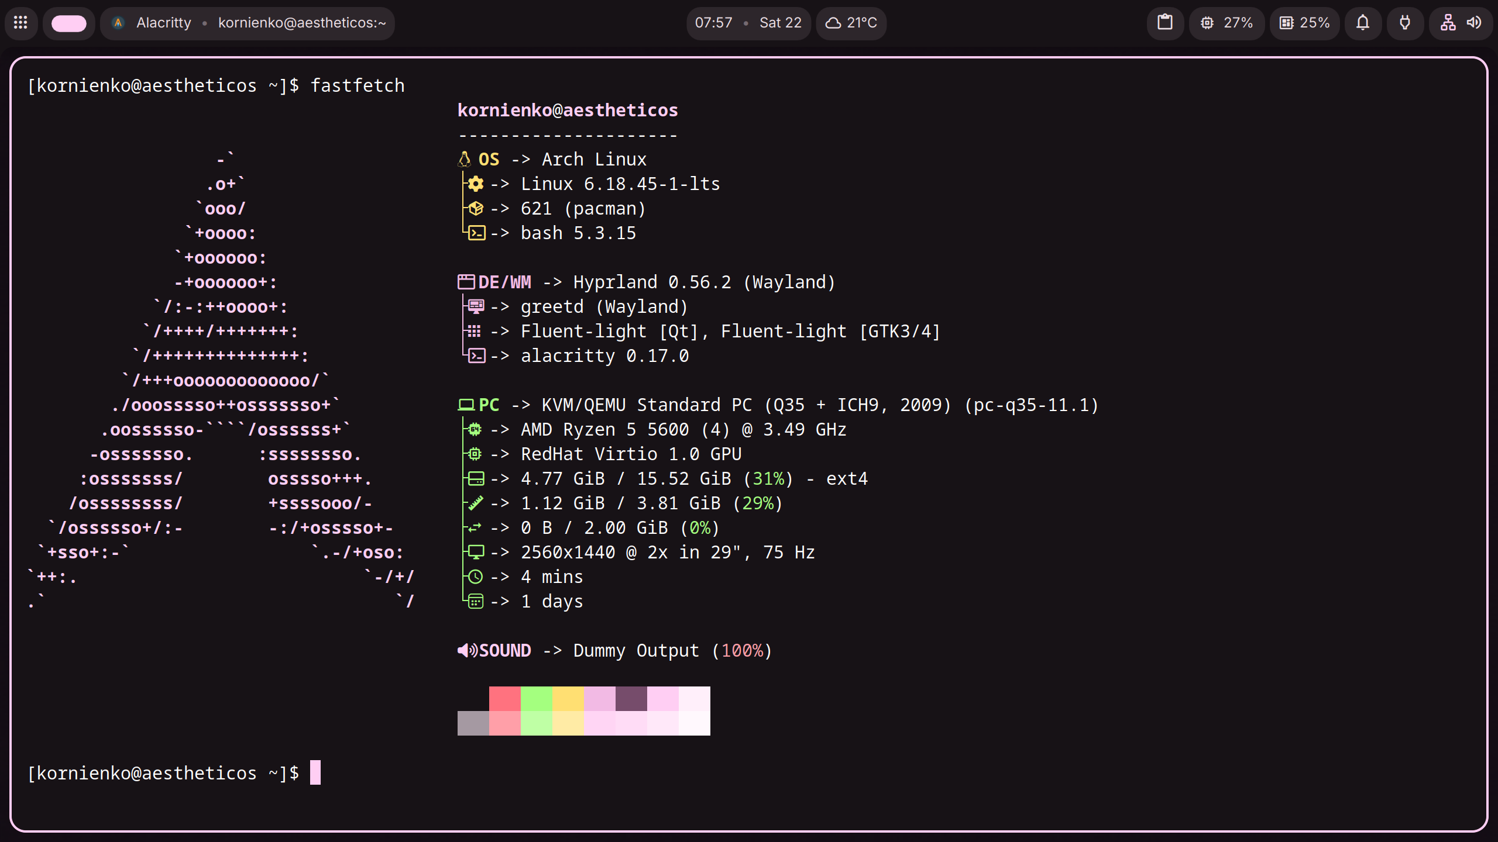This screenshot has height=842, width=1498.
Task: Click the chip icon beside RedHat Virtio 1.0 GPU
Action: pos(475,454)
